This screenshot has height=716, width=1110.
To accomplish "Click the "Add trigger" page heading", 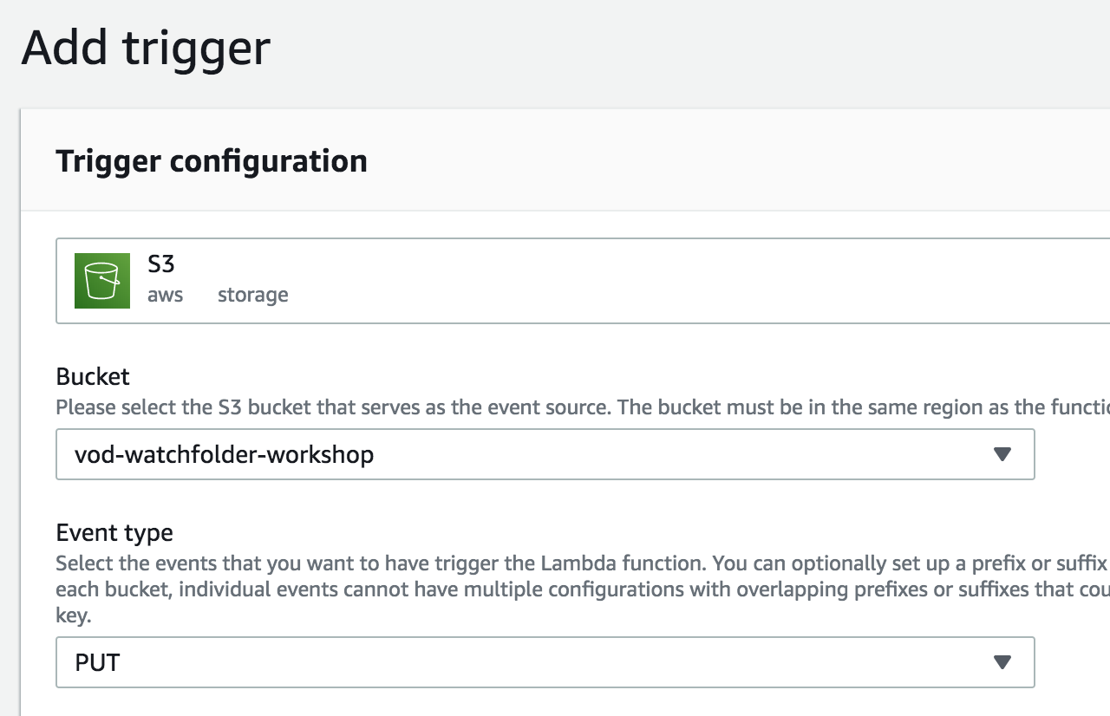I will point(146,48).
